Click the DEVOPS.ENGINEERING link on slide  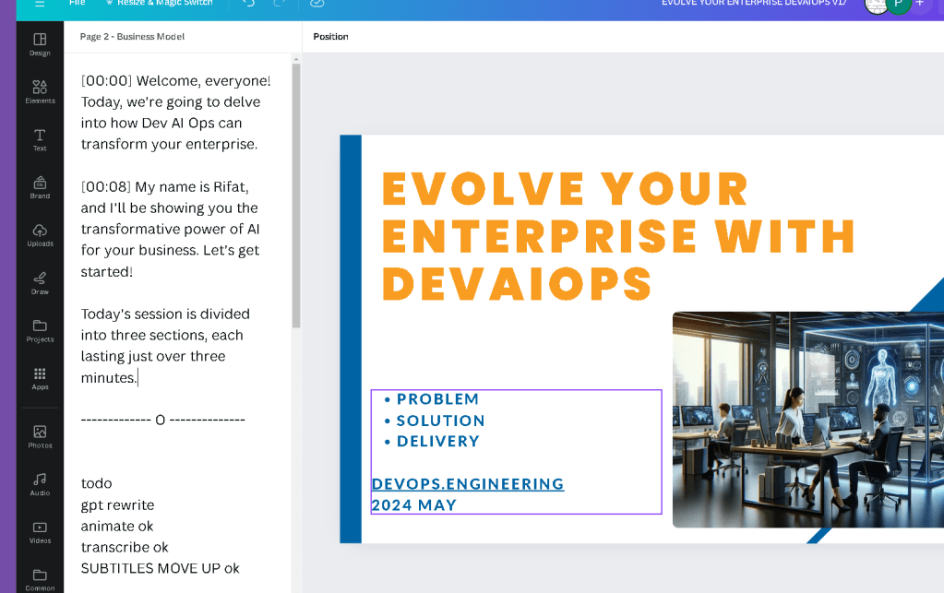(x=468, y=484)
